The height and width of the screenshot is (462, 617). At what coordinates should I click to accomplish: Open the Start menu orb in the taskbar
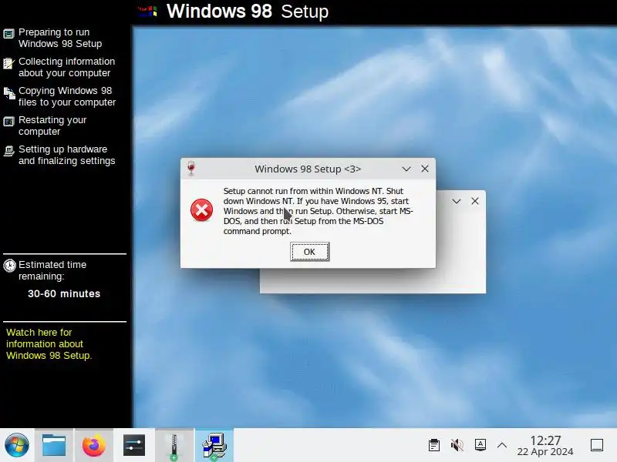click(x=16, y=446)
